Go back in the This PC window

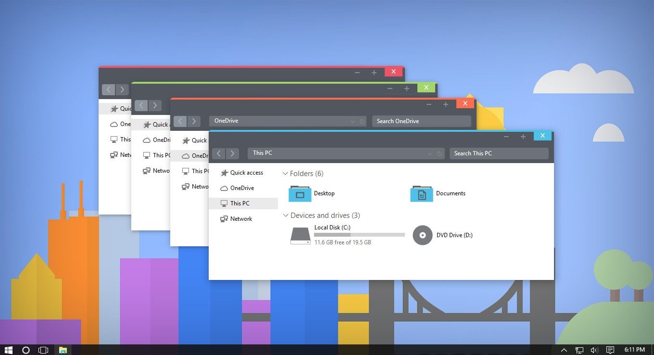coord(219,153)
